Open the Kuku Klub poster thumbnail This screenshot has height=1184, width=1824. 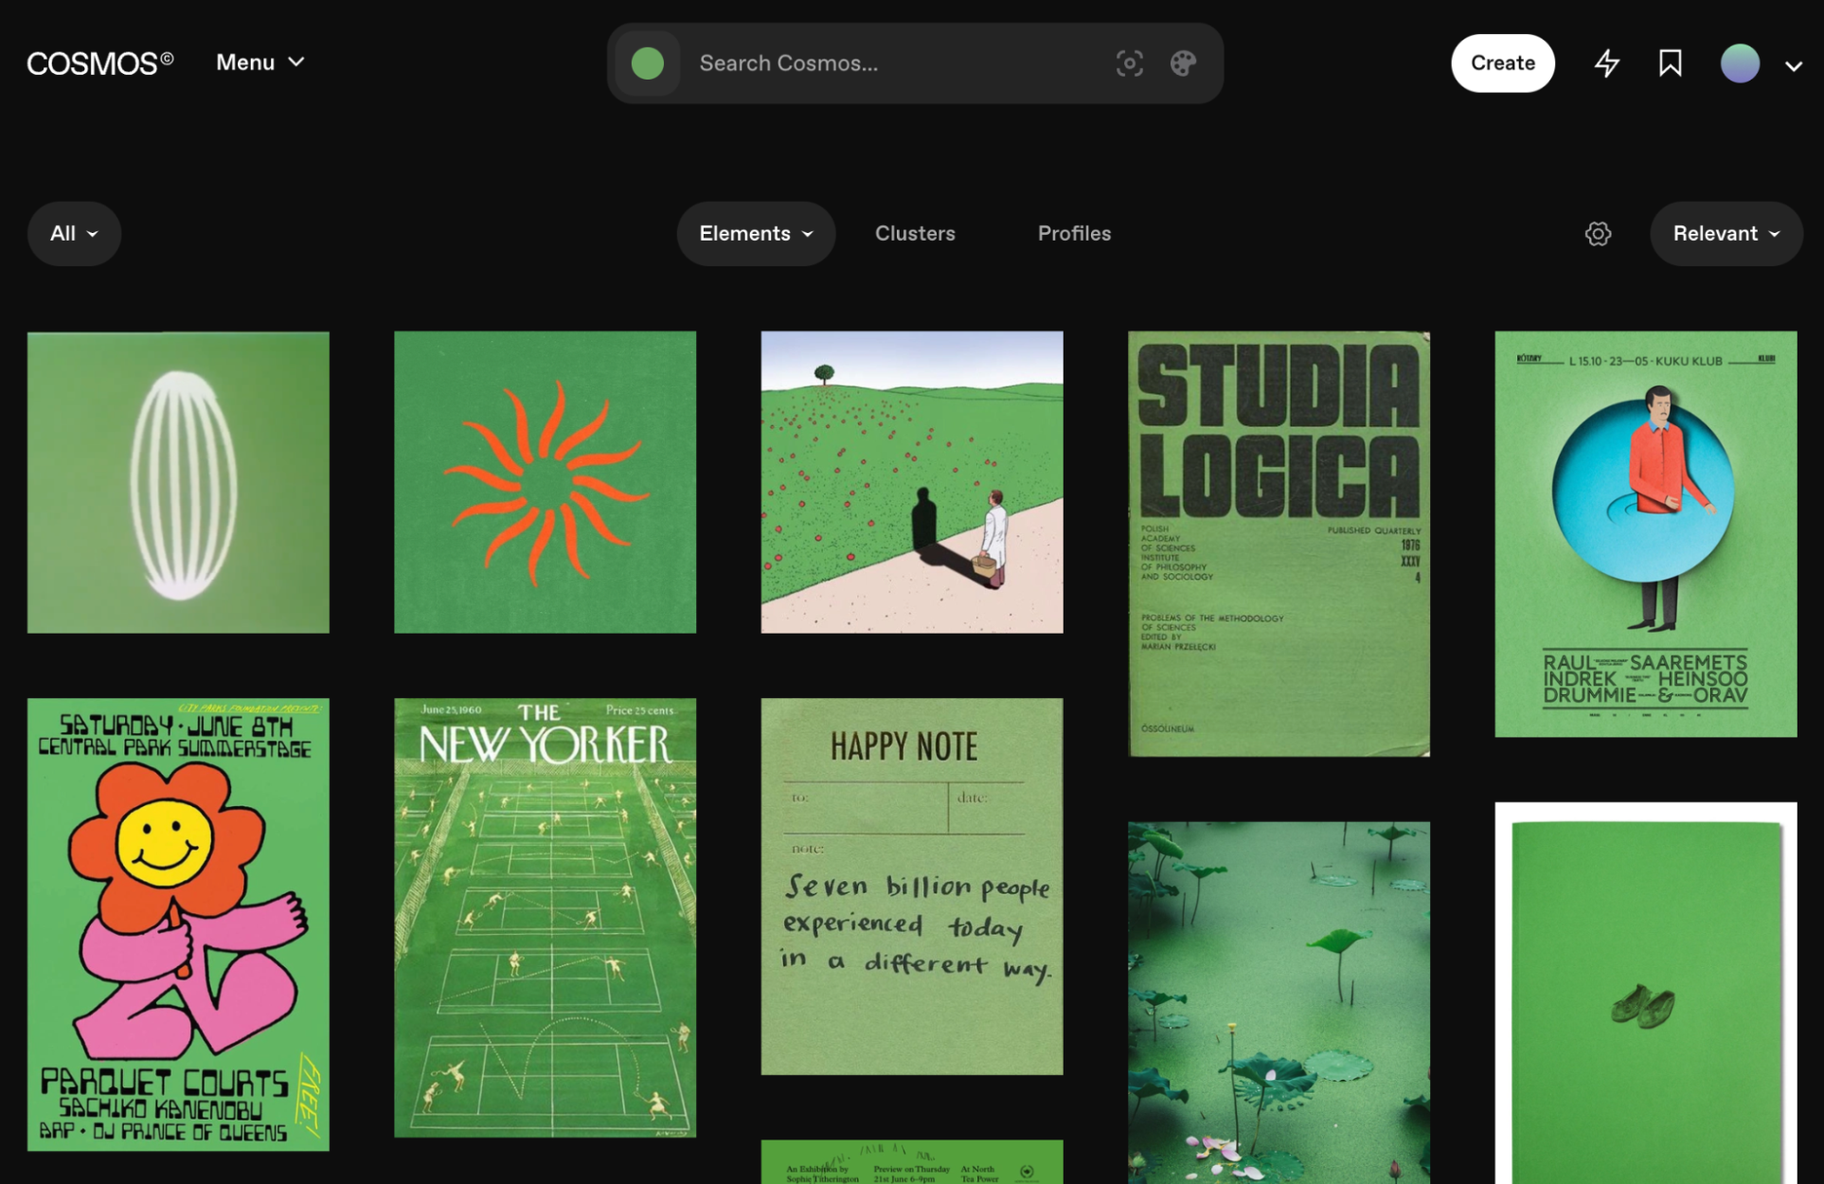click(x=1646, y=534)
